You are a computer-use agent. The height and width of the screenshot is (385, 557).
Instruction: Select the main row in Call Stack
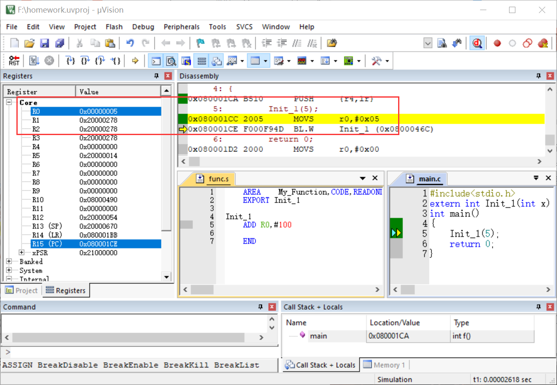408,336
